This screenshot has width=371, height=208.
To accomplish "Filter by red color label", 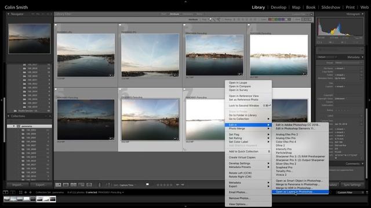I will click(x=270, y=20).
